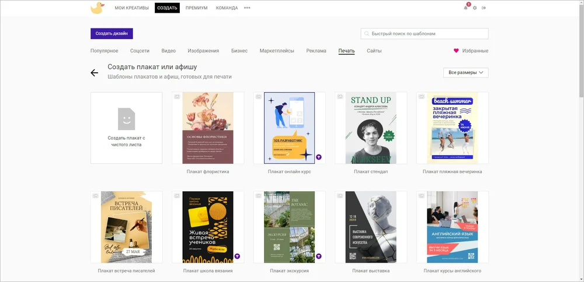
Task: Click the premium badge on Плакат экскурсия
Action: (319, 256)
